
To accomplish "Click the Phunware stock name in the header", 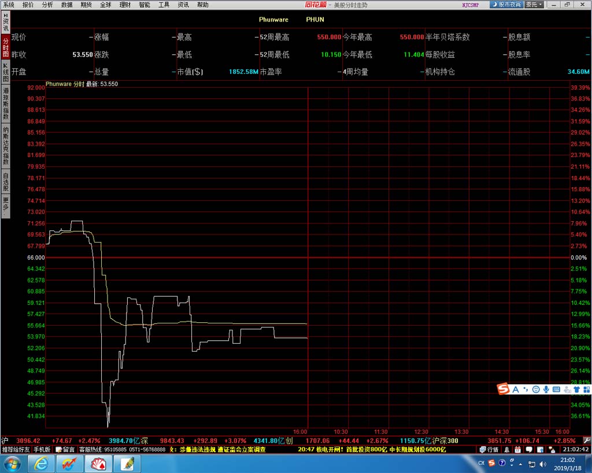I will [x=273, y=20].
